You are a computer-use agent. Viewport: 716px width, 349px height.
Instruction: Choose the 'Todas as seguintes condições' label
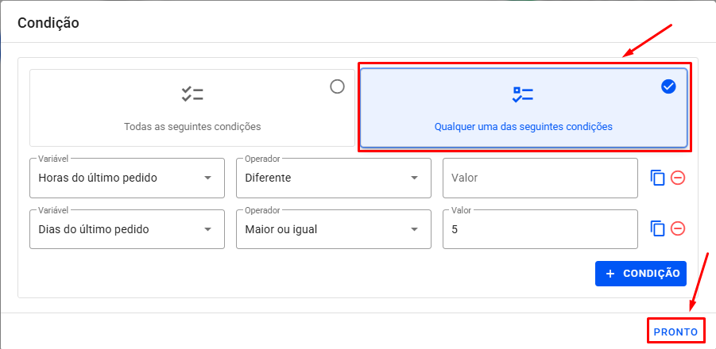click(x=192, y=126)
